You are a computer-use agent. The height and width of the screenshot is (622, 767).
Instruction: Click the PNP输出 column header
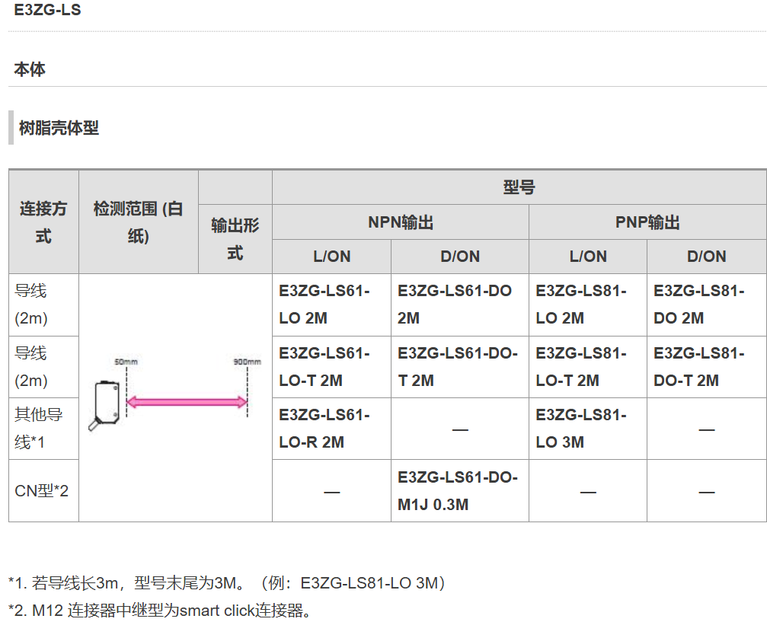pyautogui.click(x=647, y=222)
